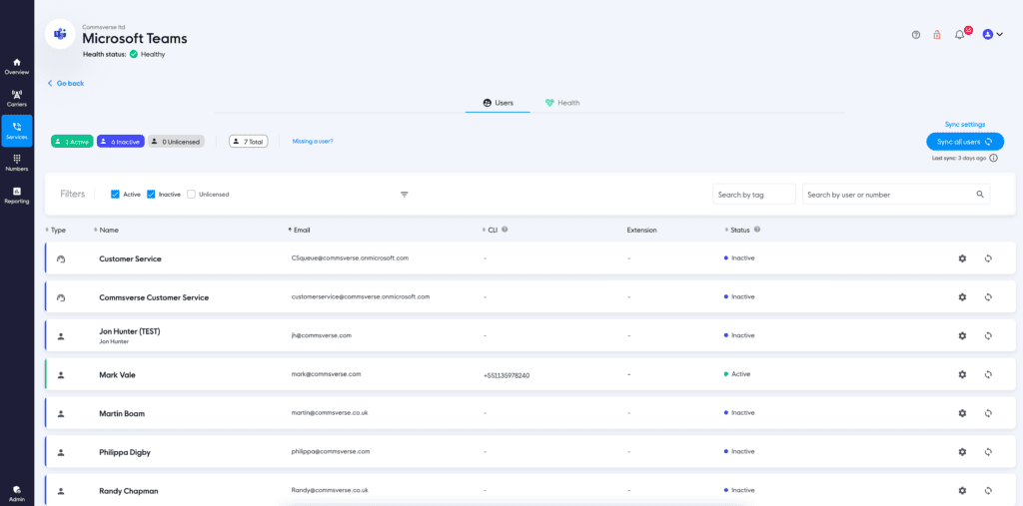Image resolution: width=1023 pixels, height=506 pixels.
Task: Click the Sync all users button
Action: click(965, 142)
